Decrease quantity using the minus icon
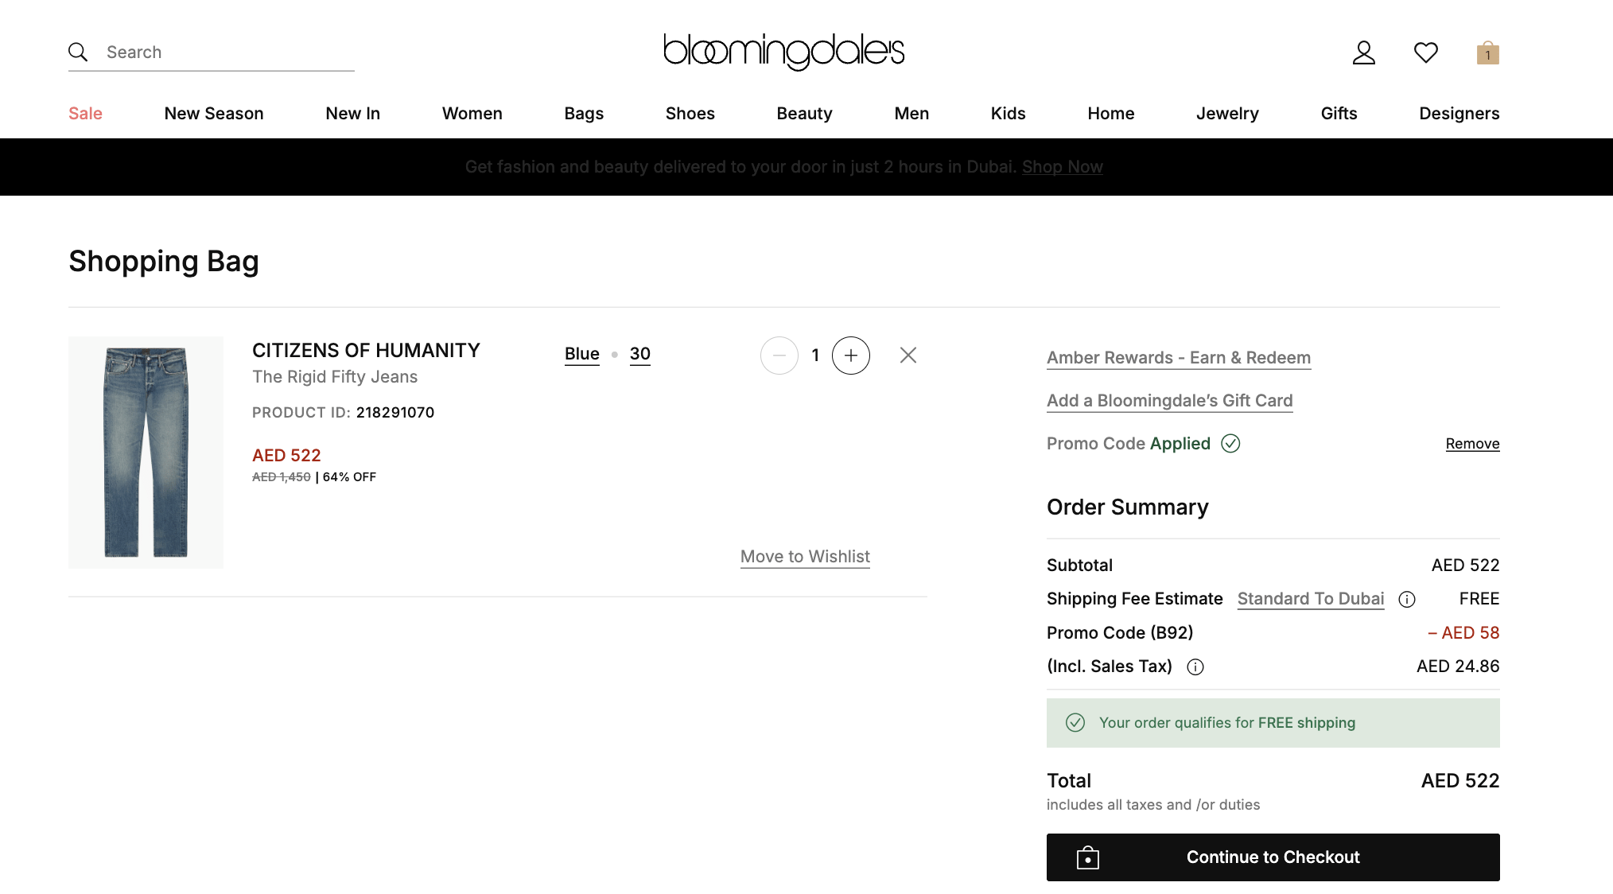 pos(779,355)
